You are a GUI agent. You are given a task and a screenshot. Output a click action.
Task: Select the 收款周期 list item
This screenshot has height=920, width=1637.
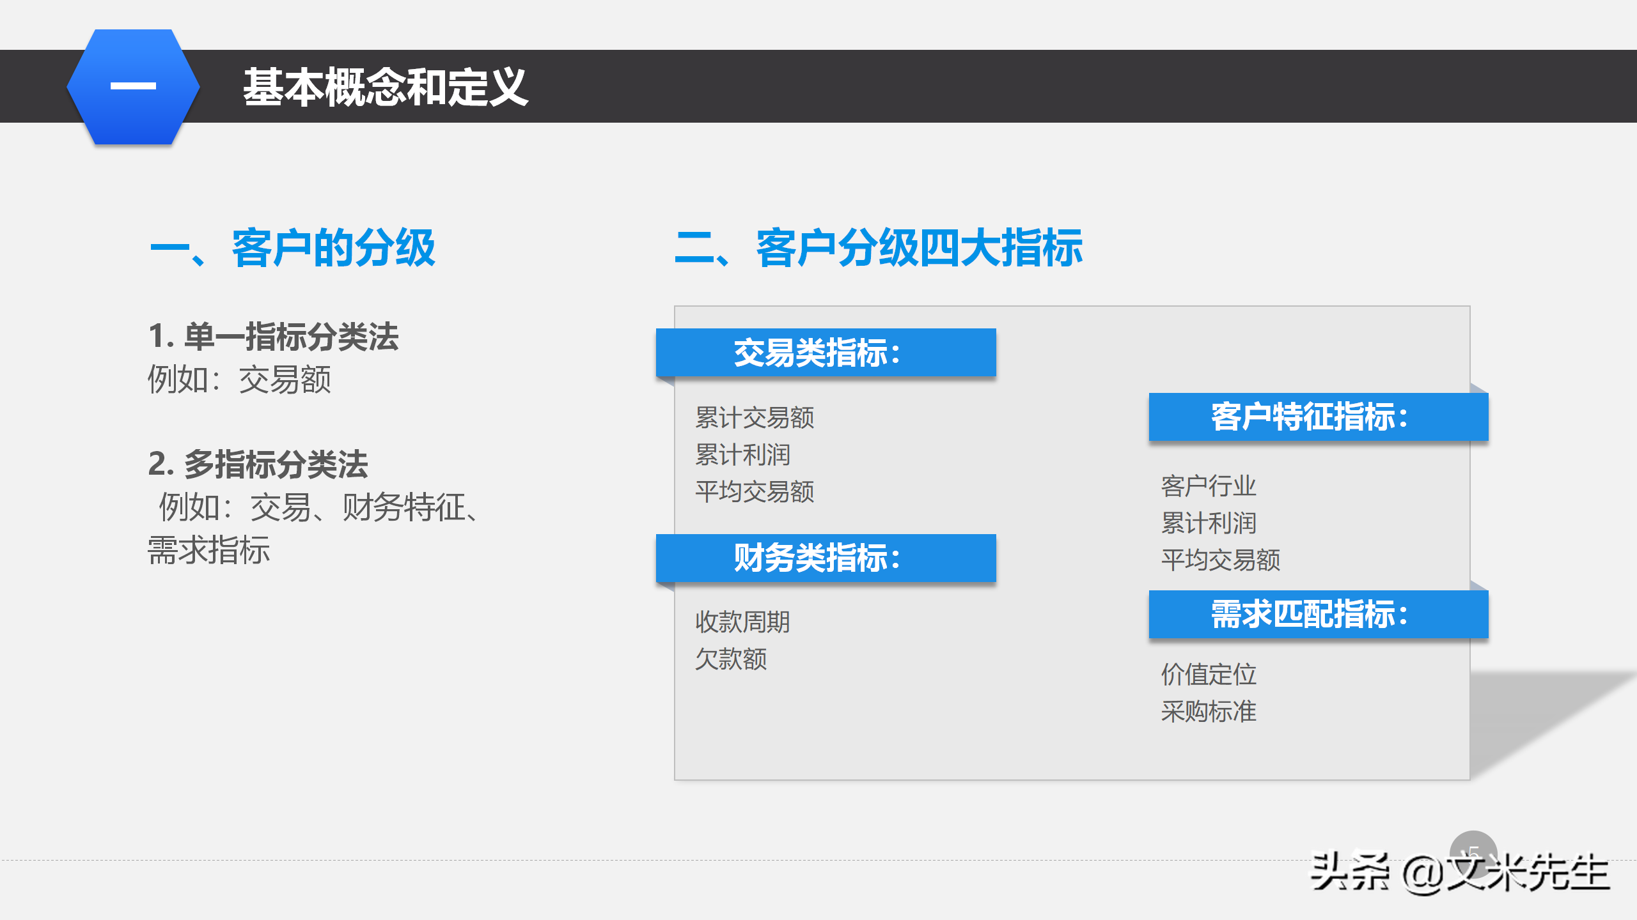tap(742, 621)
